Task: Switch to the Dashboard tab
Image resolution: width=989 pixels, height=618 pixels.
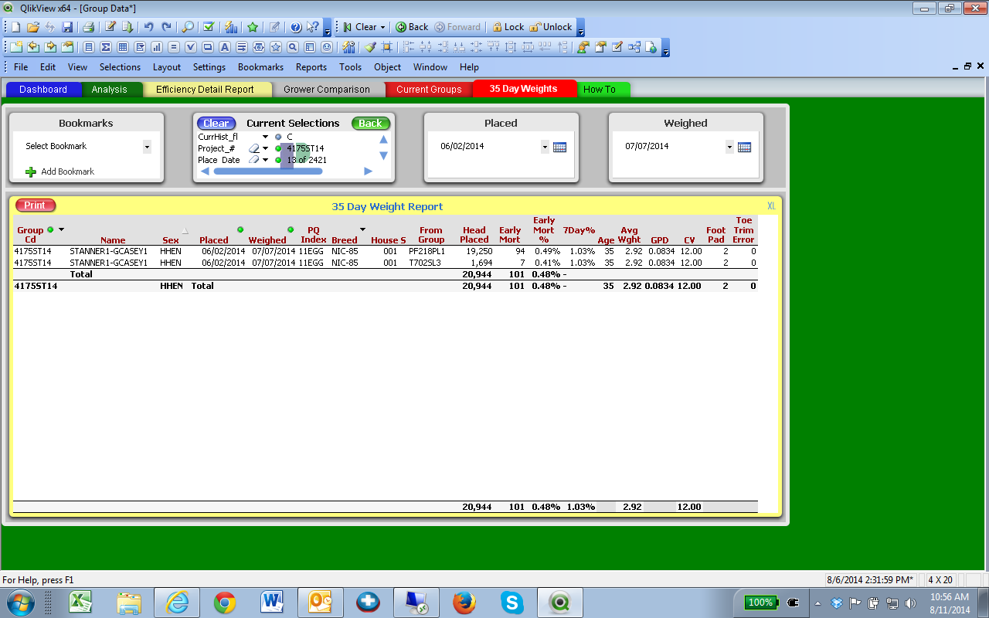Action: 43,90
